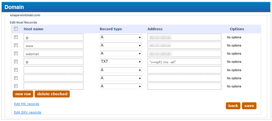Screen dimensions: 272x121
Task: Click the back button
Action: [233, 106]
